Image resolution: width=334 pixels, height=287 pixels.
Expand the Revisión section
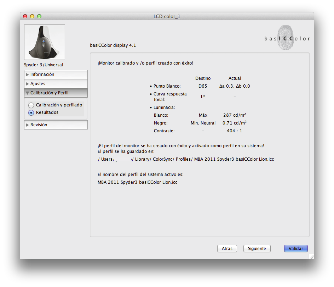coord(56,125)
